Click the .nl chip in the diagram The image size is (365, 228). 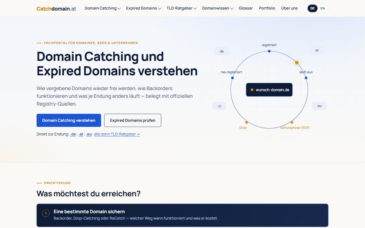(x=219, y=106)
